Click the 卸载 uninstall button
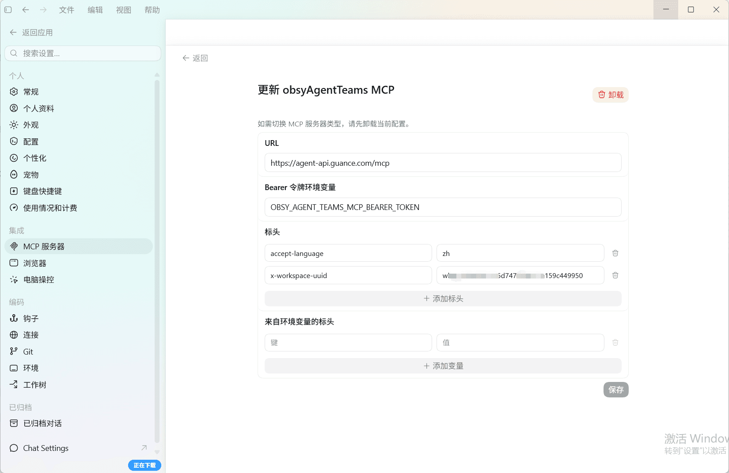Screen dimensions: 729x473 (x=611, y=95)
